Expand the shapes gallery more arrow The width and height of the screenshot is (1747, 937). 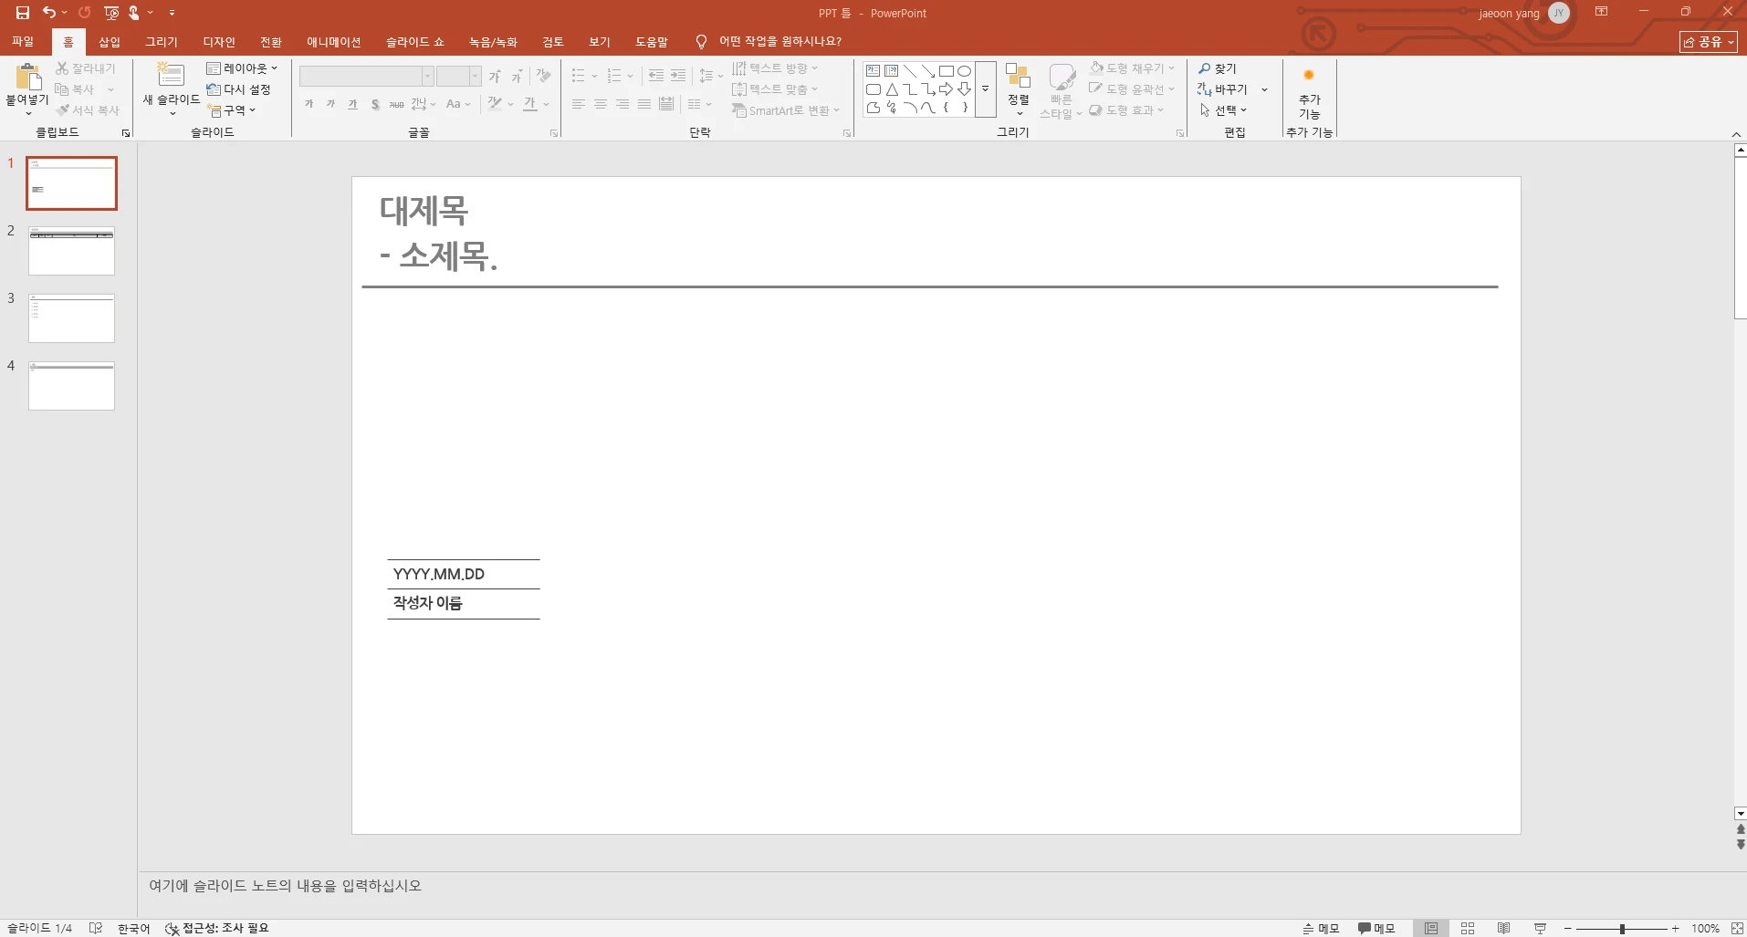point(986,89)
